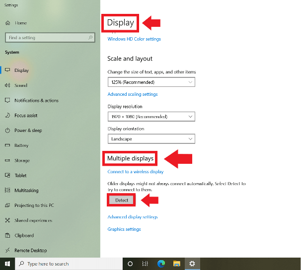
Task: Click the Battery icon in sidebar
Action: 7,145
